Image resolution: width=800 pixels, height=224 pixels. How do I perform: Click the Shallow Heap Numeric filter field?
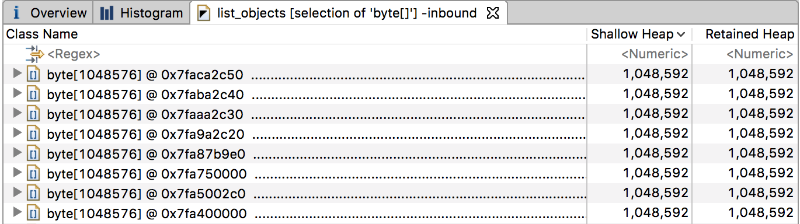tap(639, 54)
